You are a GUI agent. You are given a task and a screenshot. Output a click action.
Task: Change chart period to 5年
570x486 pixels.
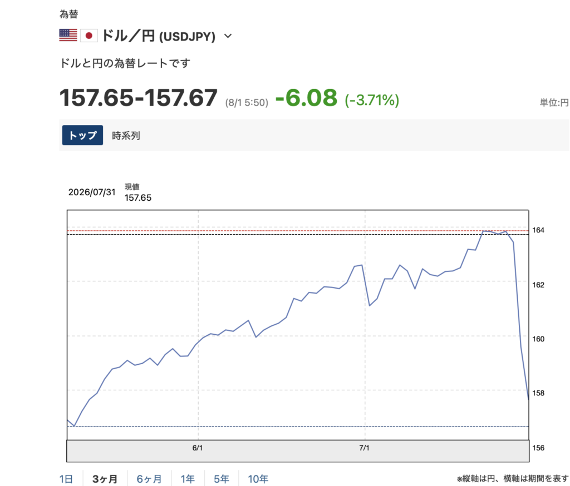(x=221, y=479)
